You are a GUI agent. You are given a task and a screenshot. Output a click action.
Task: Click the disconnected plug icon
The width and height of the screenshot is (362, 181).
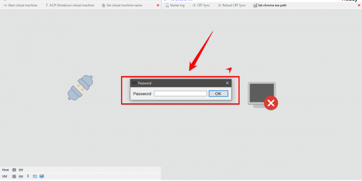pos(80,88)
